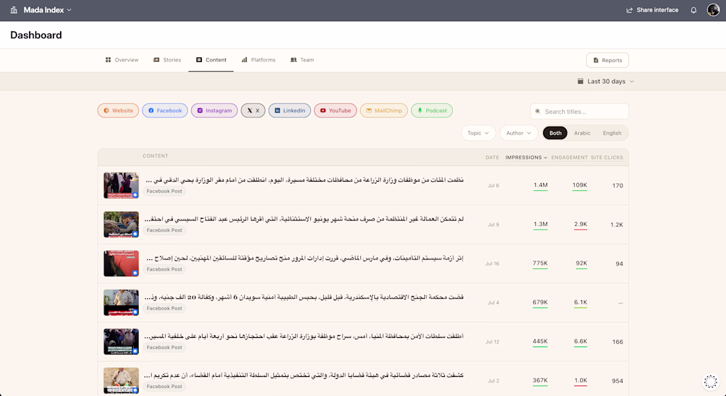Viewport: 726px width, 396px height.
Task: Open the Jul 4 post title
Action: coord(304,297)
